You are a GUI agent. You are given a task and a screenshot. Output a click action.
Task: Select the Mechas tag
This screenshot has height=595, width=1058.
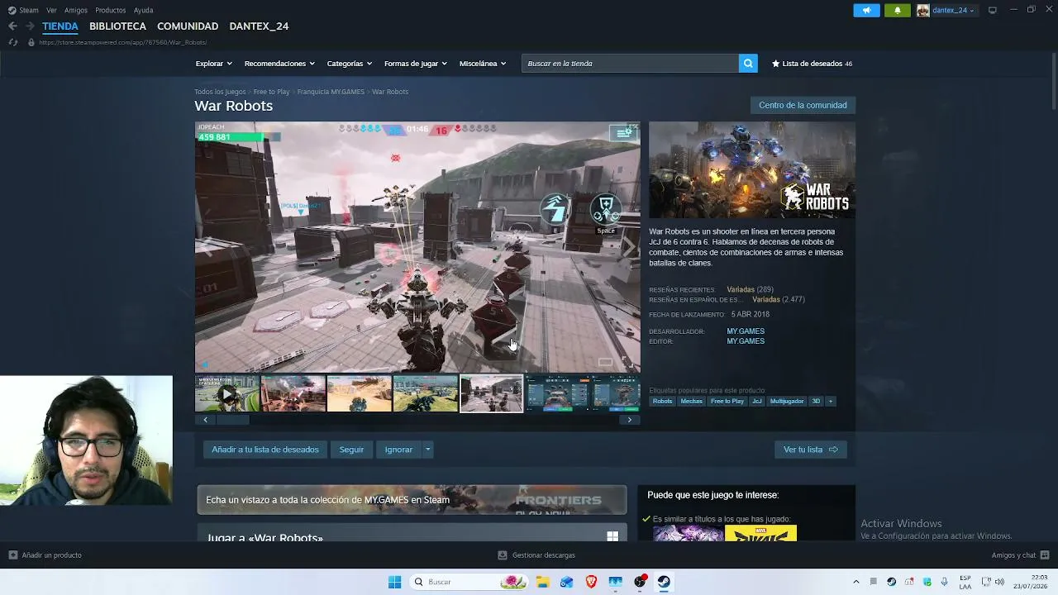(691, 402)
